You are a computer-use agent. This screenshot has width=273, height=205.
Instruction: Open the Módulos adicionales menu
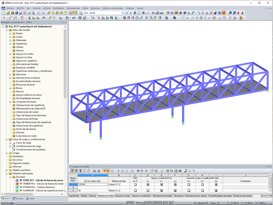(x=113, y=8)
